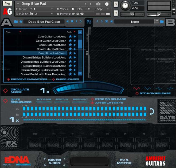Click the Tune knob
The height and width of the screenshot is (168, 176).
tap(125, 5)
